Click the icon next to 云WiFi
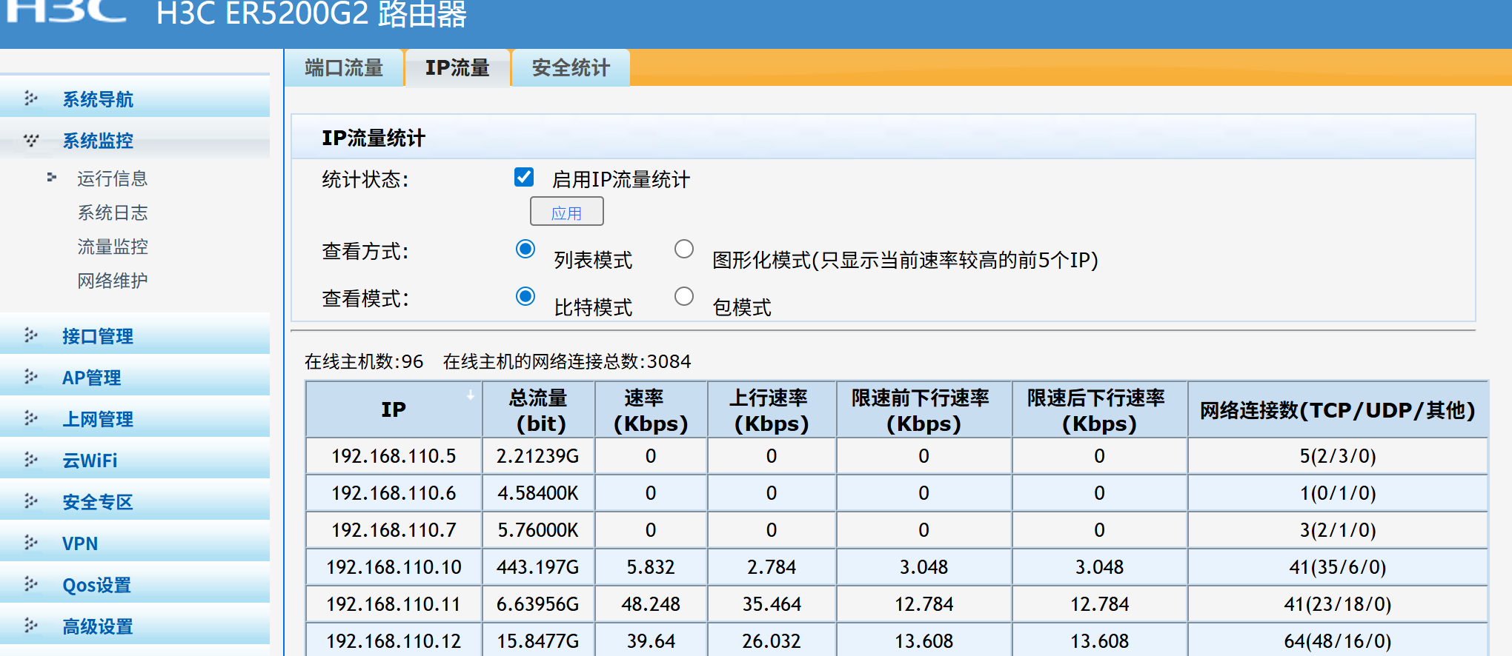 [x=30, y=460]
